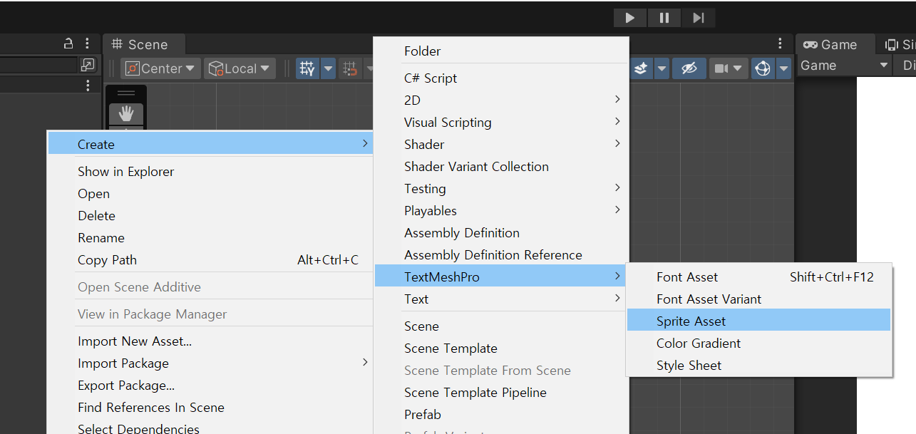Open the Scene view three-dot options menu
The height and width of the screenshot is (434, 916).
781,43
